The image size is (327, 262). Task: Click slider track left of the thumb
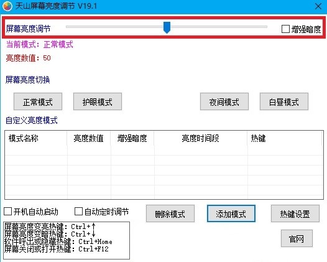pyautogui.click(x=115, y=27)
